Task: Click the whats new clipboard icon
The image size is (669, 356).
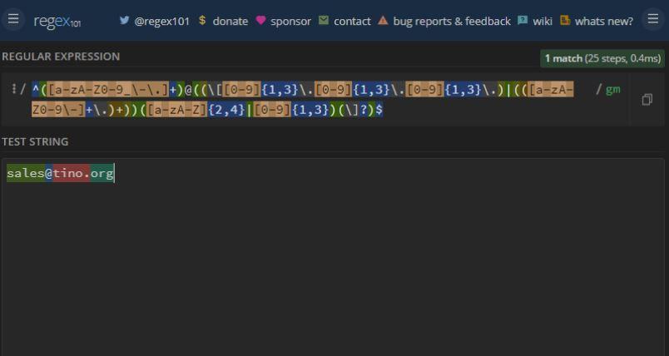Action: tap(565, 20)
